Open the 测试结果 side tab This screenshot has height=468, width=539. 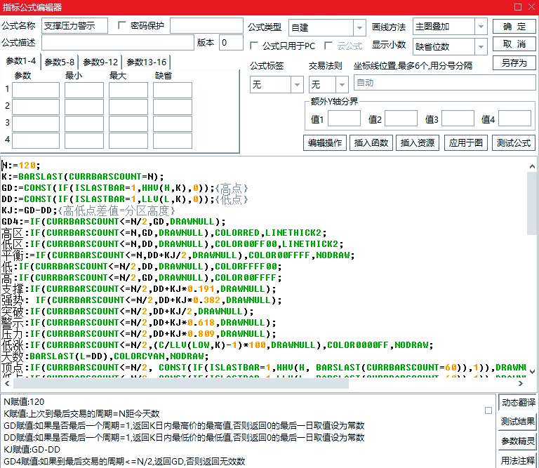point(518,422)
